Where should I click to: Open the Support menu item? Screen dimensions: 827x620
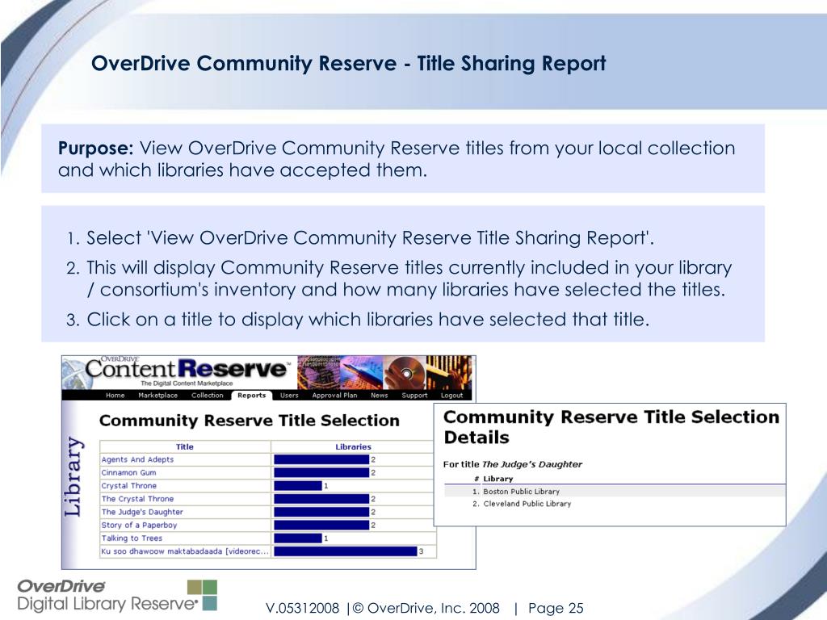(x=414, y=396)
